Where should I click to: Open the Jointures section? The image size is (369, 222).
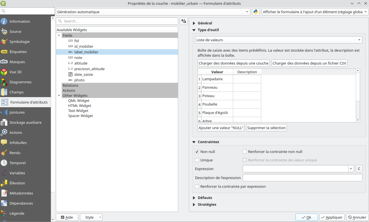point(17,112)
